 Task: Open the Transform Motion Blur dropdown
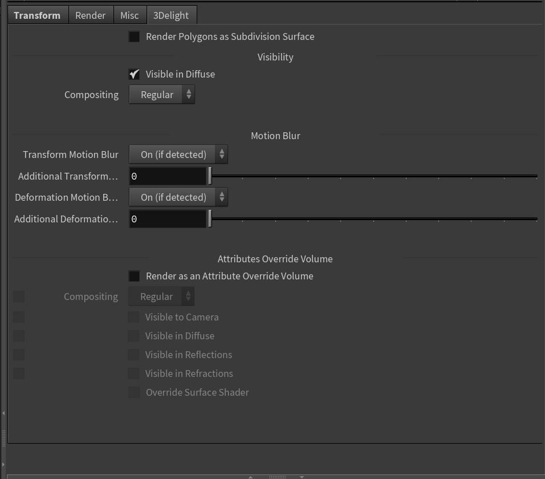tap(178, 154)
